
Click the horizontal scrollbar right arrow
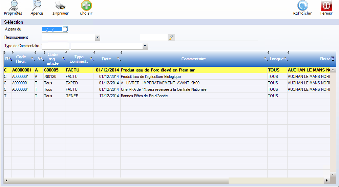[326, 180]
